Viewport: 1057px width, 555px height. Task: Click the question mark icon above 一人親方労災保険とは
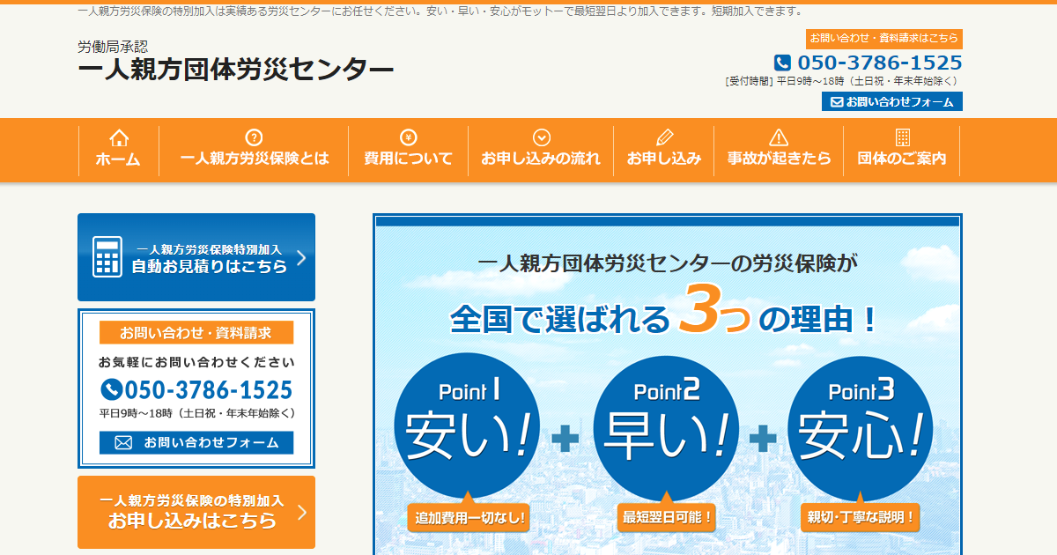[254, 137]
